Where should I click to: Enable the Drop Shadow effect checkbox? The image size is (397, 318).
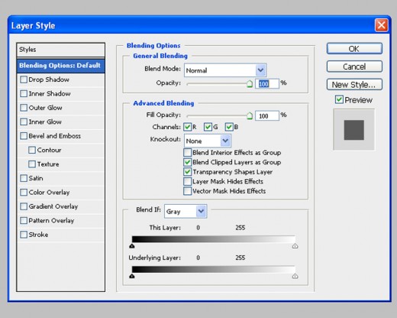coord(24,79)
